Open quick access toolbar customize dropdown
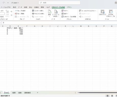Image resolution: width=117 pixels, height=97 pixels. [x=8, y=3]
